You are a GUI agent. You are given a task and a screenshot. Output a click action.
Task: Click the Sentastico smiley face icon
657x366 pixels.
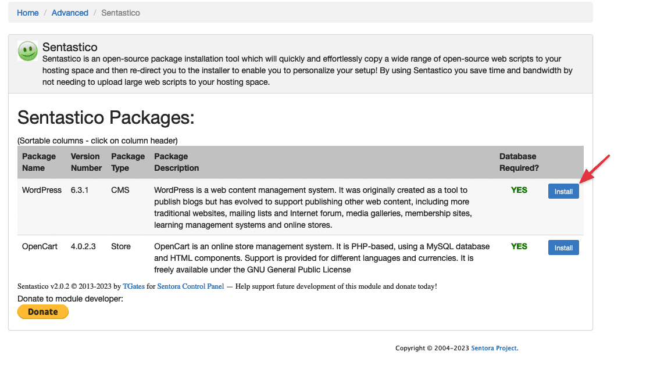[x=27, y=52]
